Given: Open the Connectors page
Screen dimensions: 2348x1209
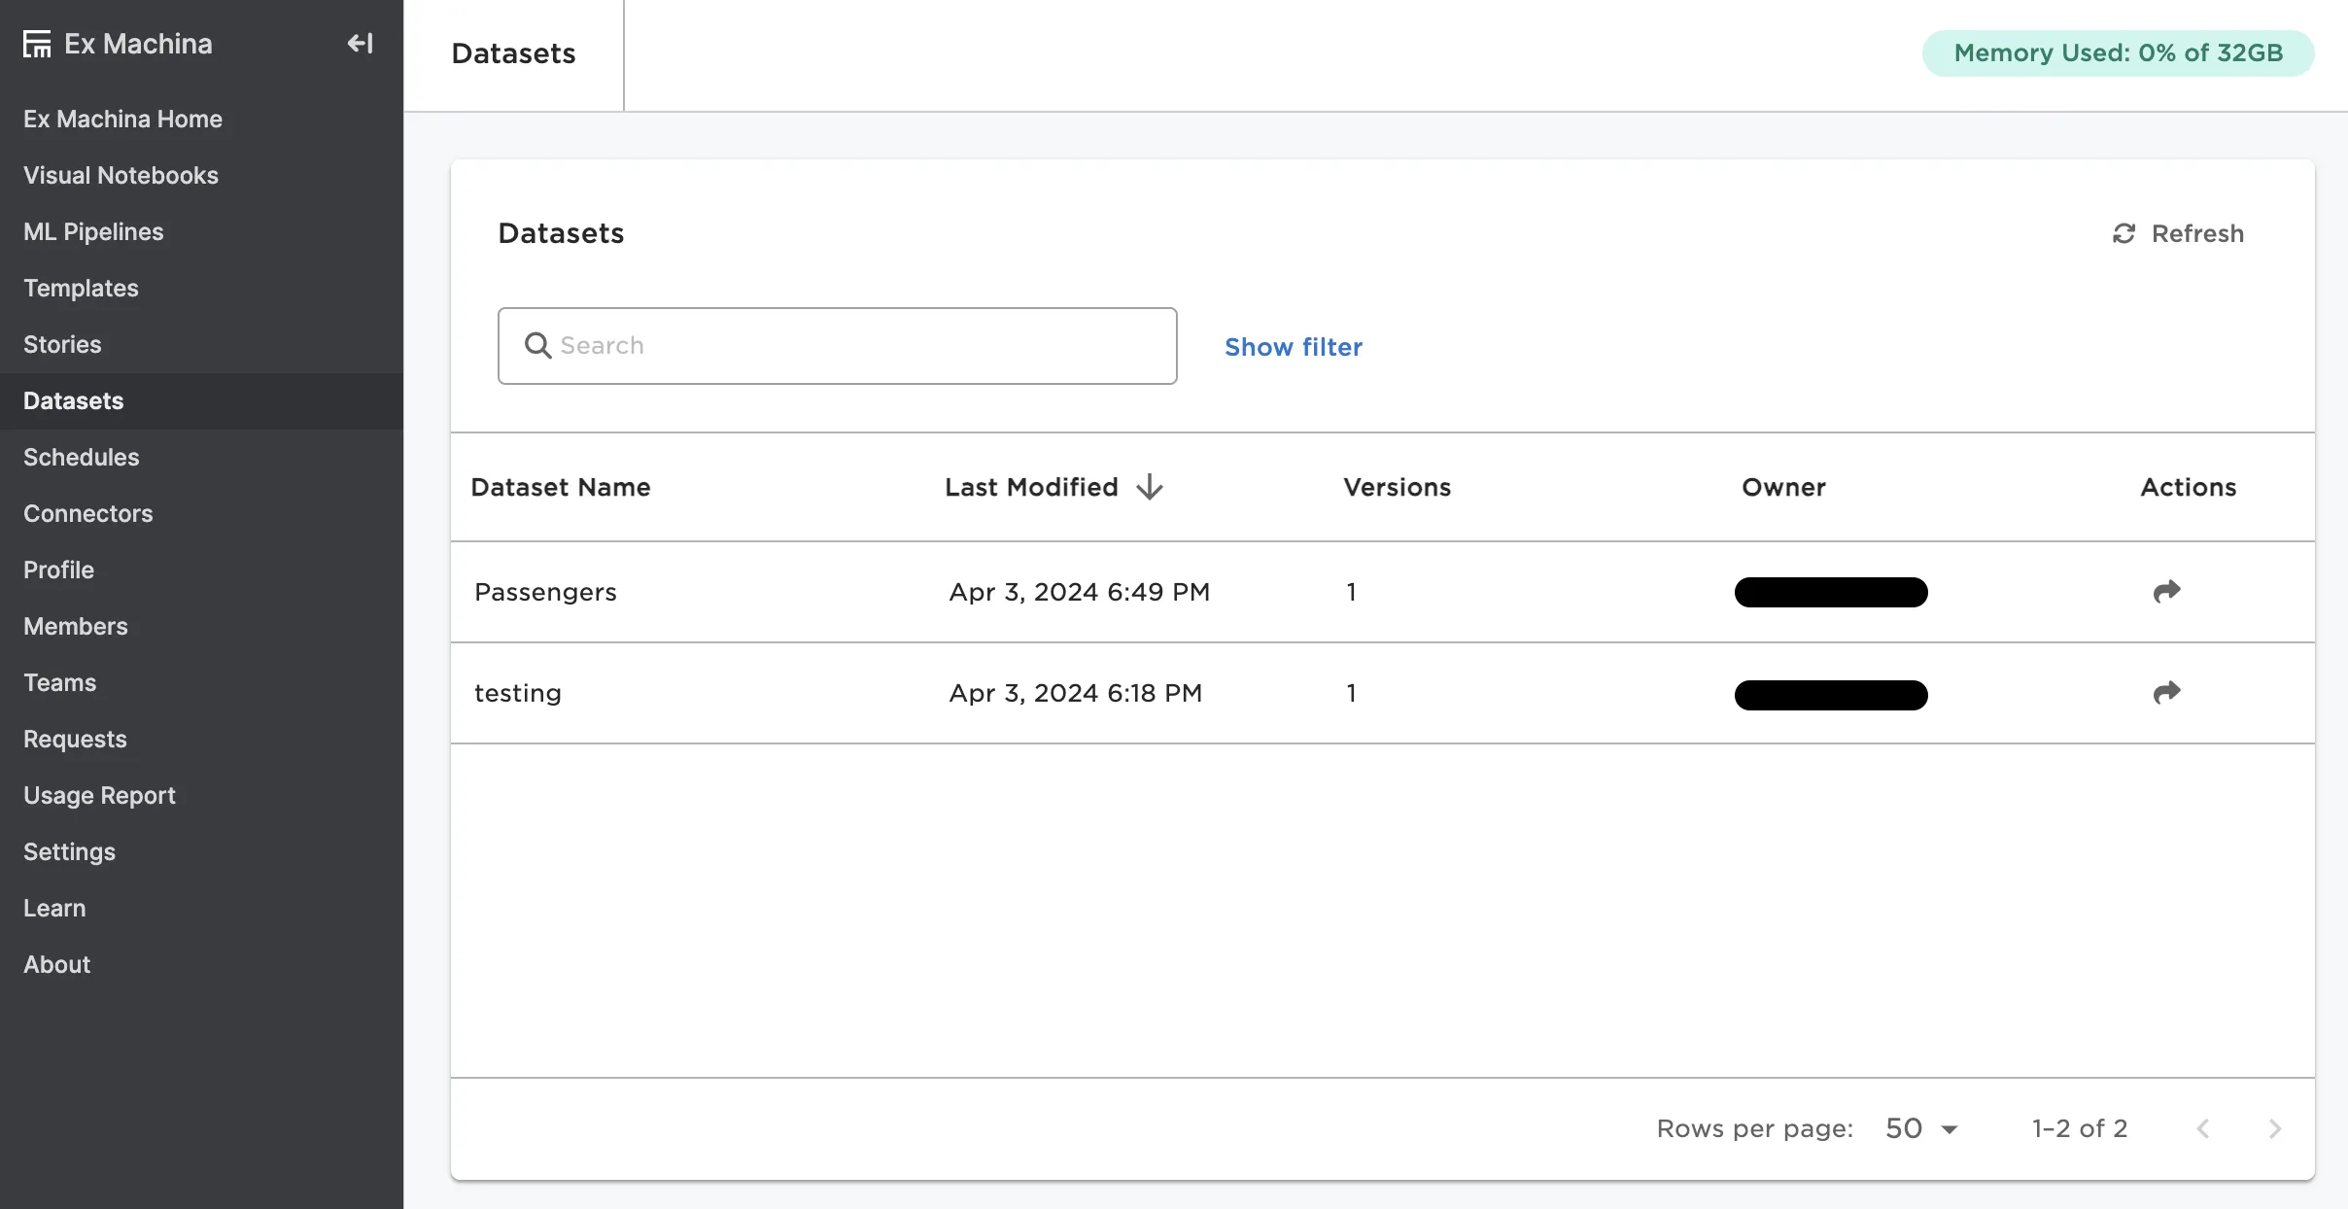Looking at the screenshot, I should pos(87,513).
